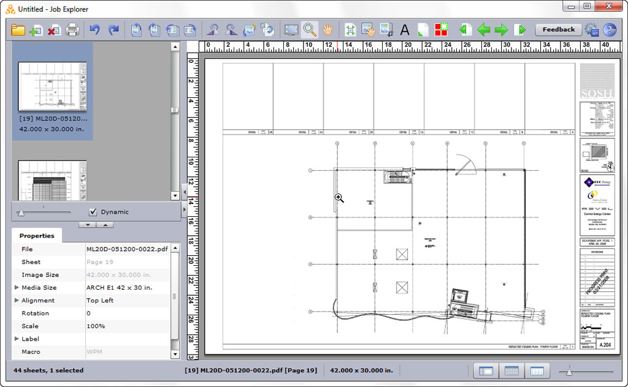Screen dimensions: 628x387
Task: Click the third stacked-pages icon beside redo group
Action: click(x=172, y=30)
